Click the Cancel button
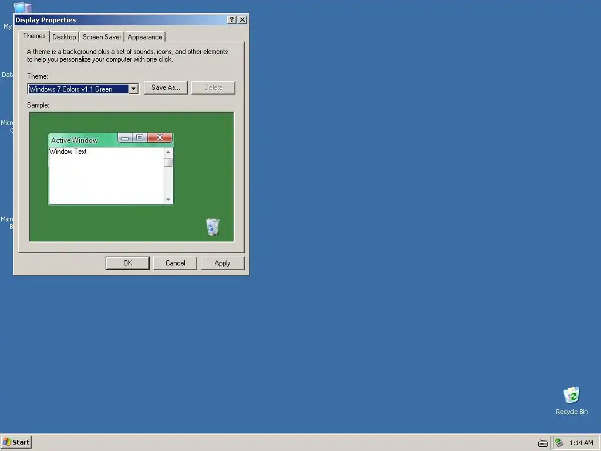The height and width of the screenshot is (451, 601). tap(175, 263)
